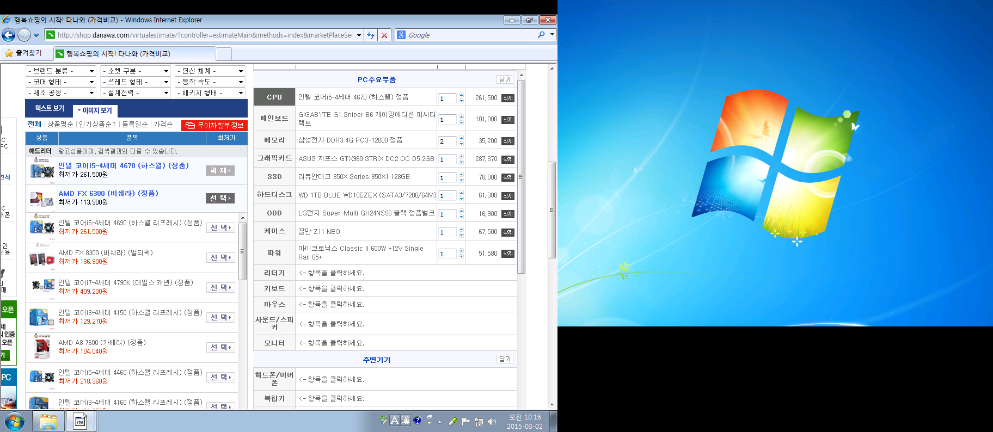The width and height of the screenshot is (993, 432).
Task: Open Windows Explorer from the taskbar
Action: (48, 421)
